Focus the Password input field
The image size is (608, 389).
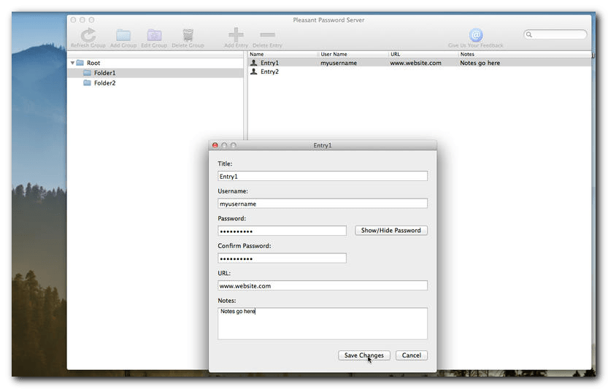pyautogui.click(x=282, y=231)
